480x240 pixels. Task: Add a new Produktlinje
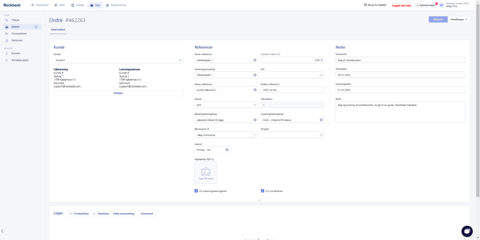(x=79, y=214)
